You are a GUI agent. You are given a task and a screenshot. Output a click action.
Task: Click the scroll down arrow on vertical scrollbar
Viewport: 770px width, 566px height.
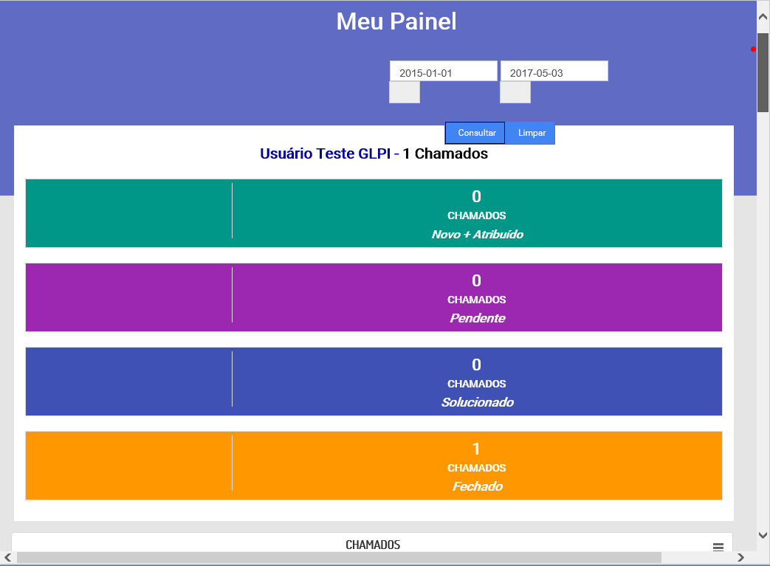763,534
